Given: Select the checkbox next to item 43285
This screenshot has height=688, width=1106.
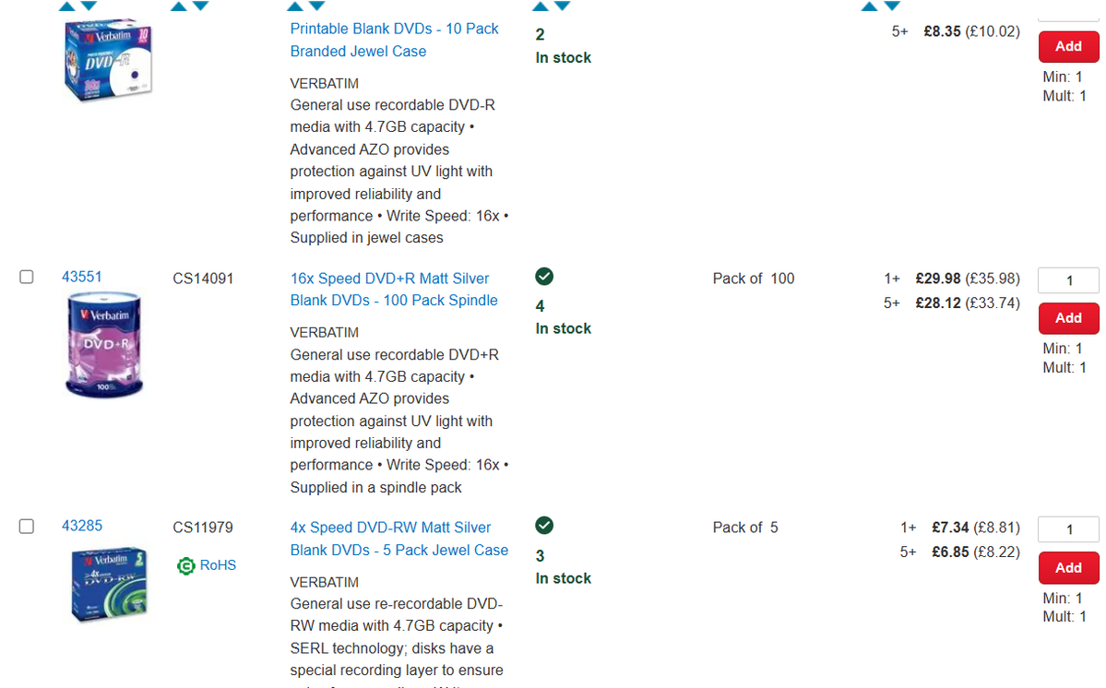Looking at the screenshot, I should click(27, 525).
